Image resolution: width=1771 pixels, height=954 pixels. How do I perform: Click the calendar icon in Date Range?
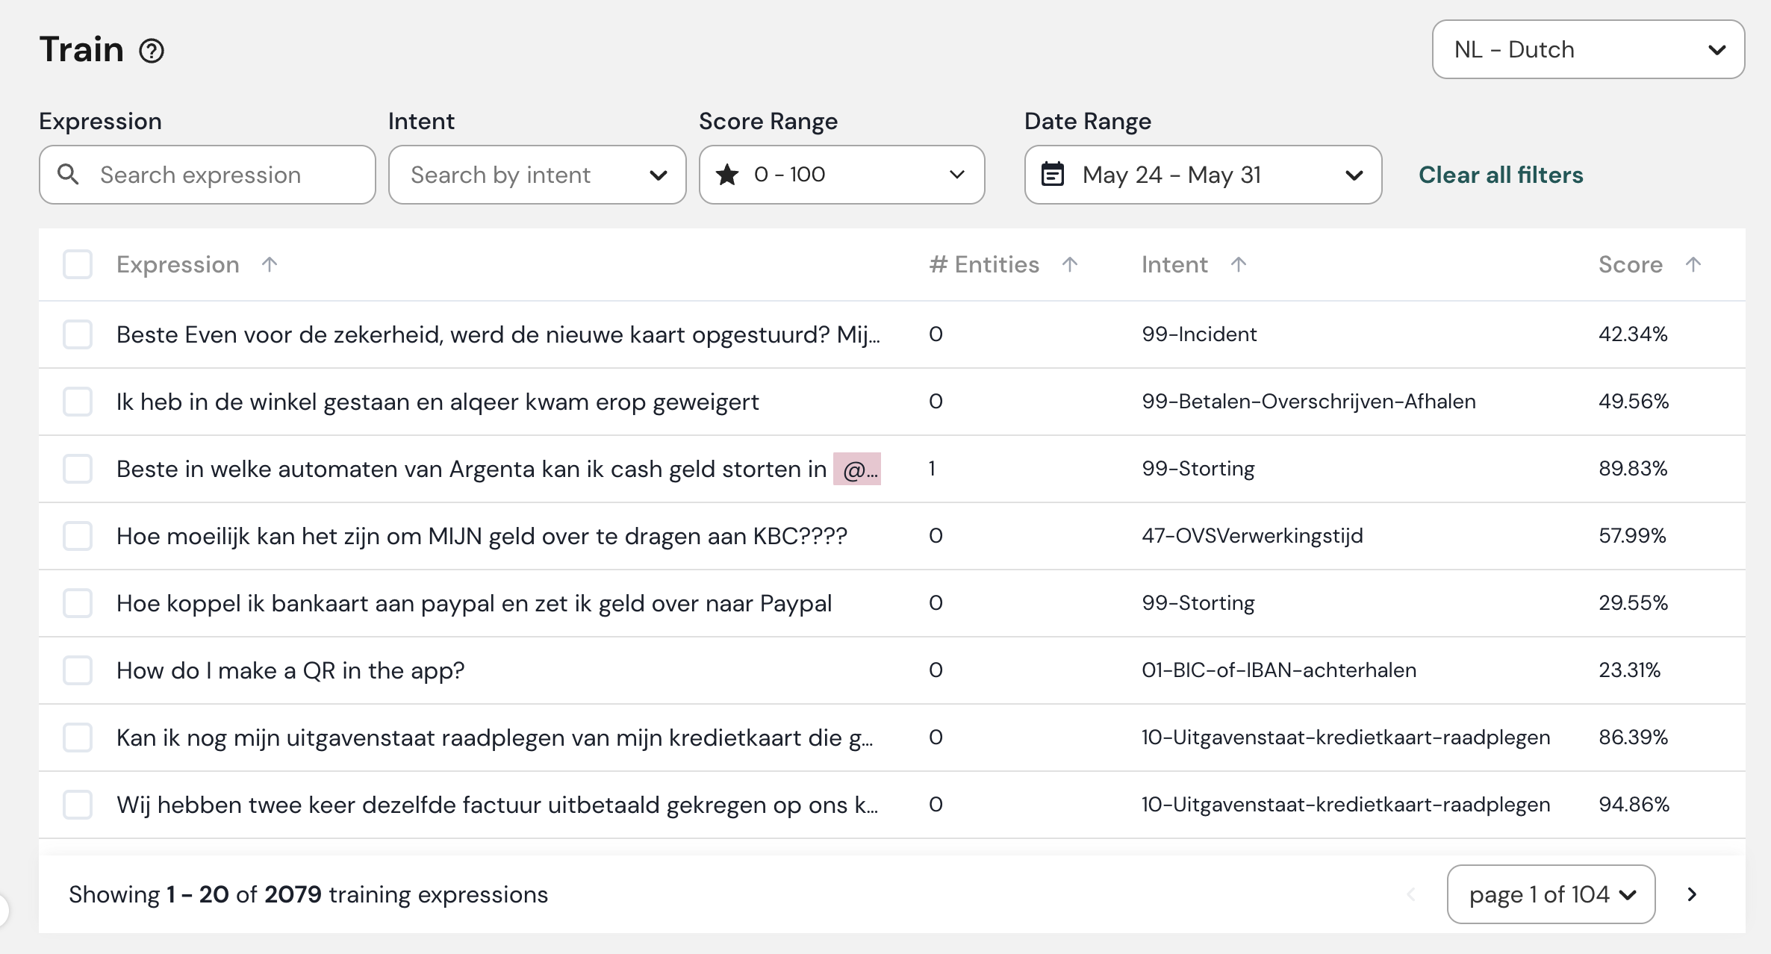point(1053,175)
